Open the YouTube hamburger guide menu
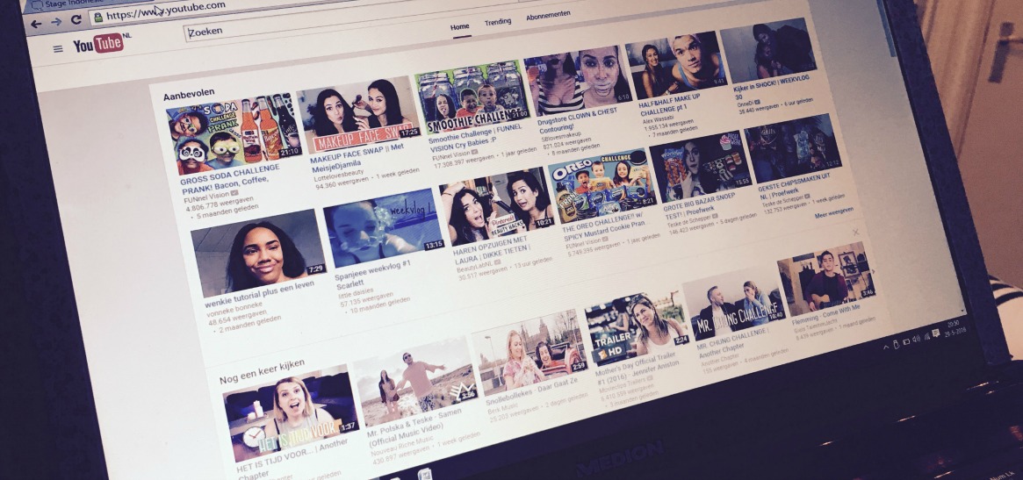1023x480 pixels. (x=58, y=49)
